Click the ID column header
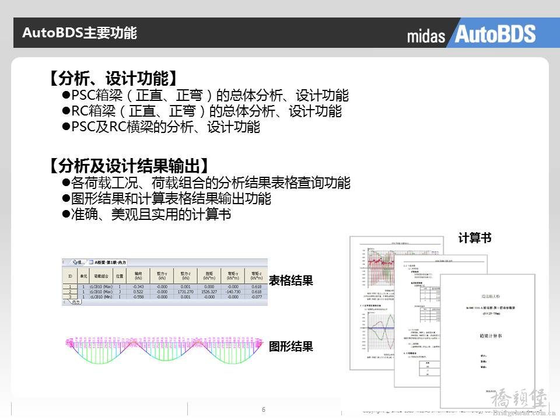 [x=70, y=276]
